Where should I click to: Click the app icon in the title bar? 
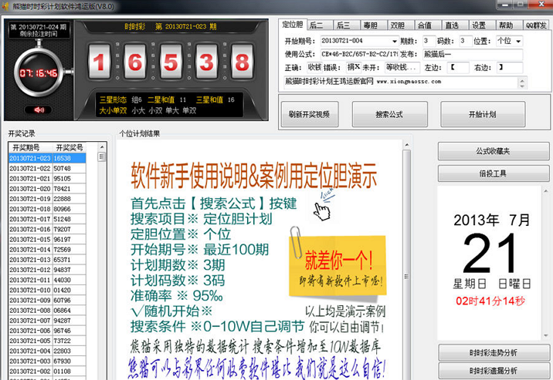click(5, 6)
